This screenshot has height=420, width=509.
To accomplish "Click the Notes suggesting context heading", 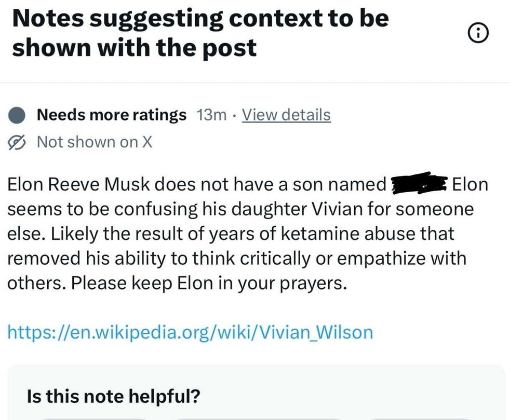I will (x=200, y=33).
